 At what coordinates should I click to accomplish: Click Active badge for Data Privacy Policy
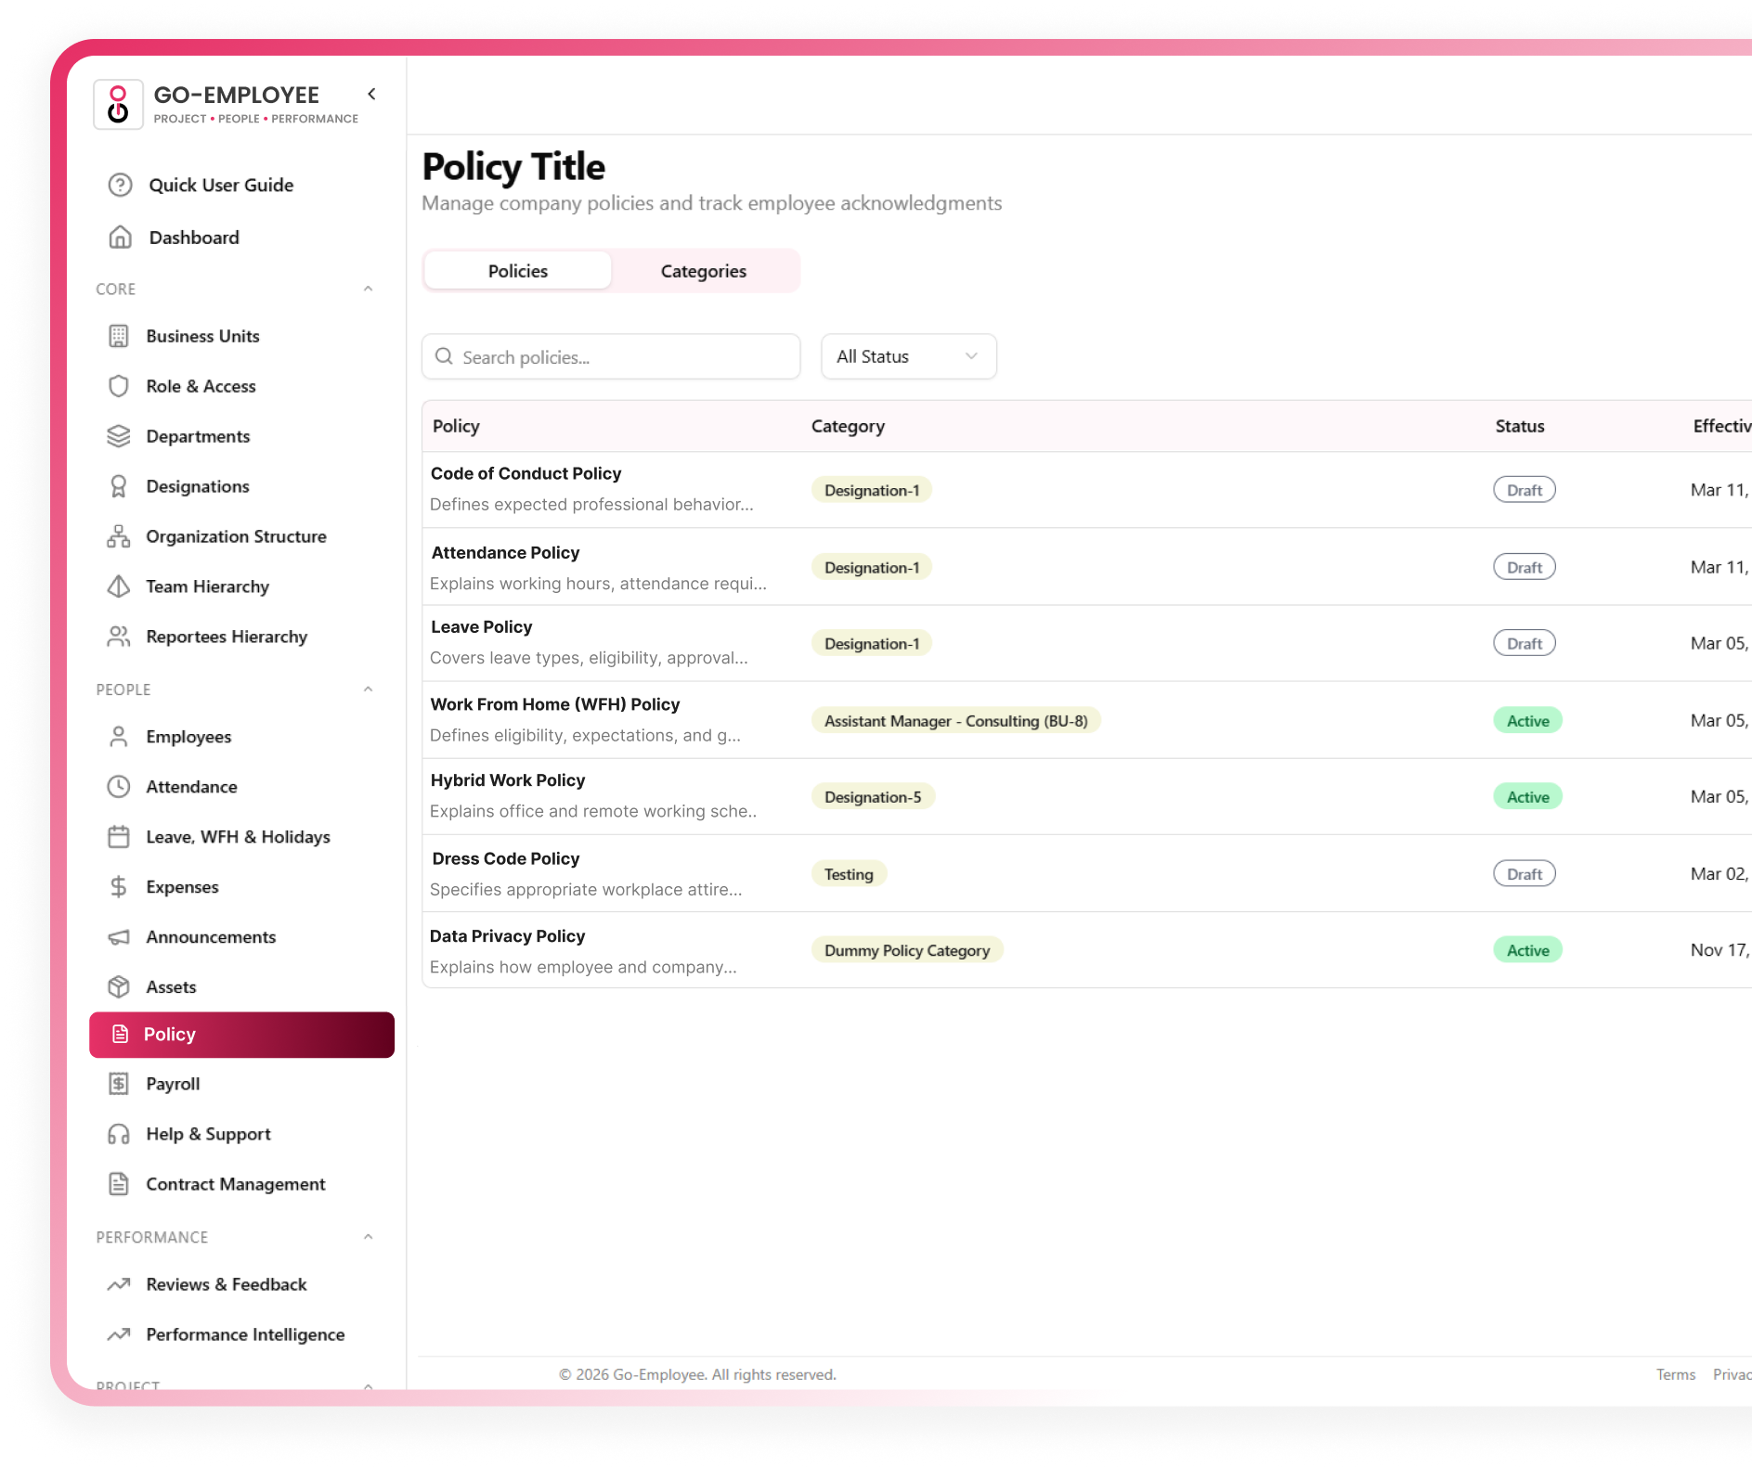tap(1528, 950)
